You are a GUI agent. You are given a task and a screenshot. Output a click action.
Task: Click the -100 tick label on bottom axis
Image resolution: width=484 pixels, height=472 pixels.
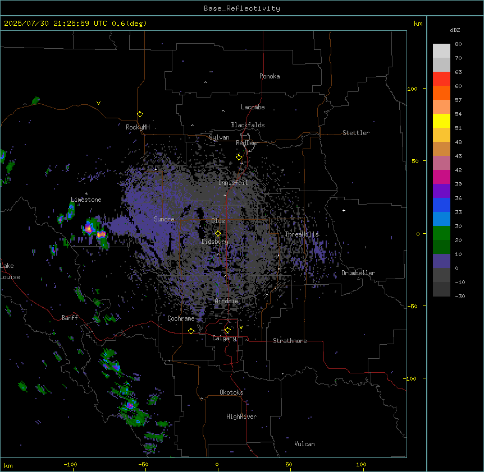click(70, 465)
